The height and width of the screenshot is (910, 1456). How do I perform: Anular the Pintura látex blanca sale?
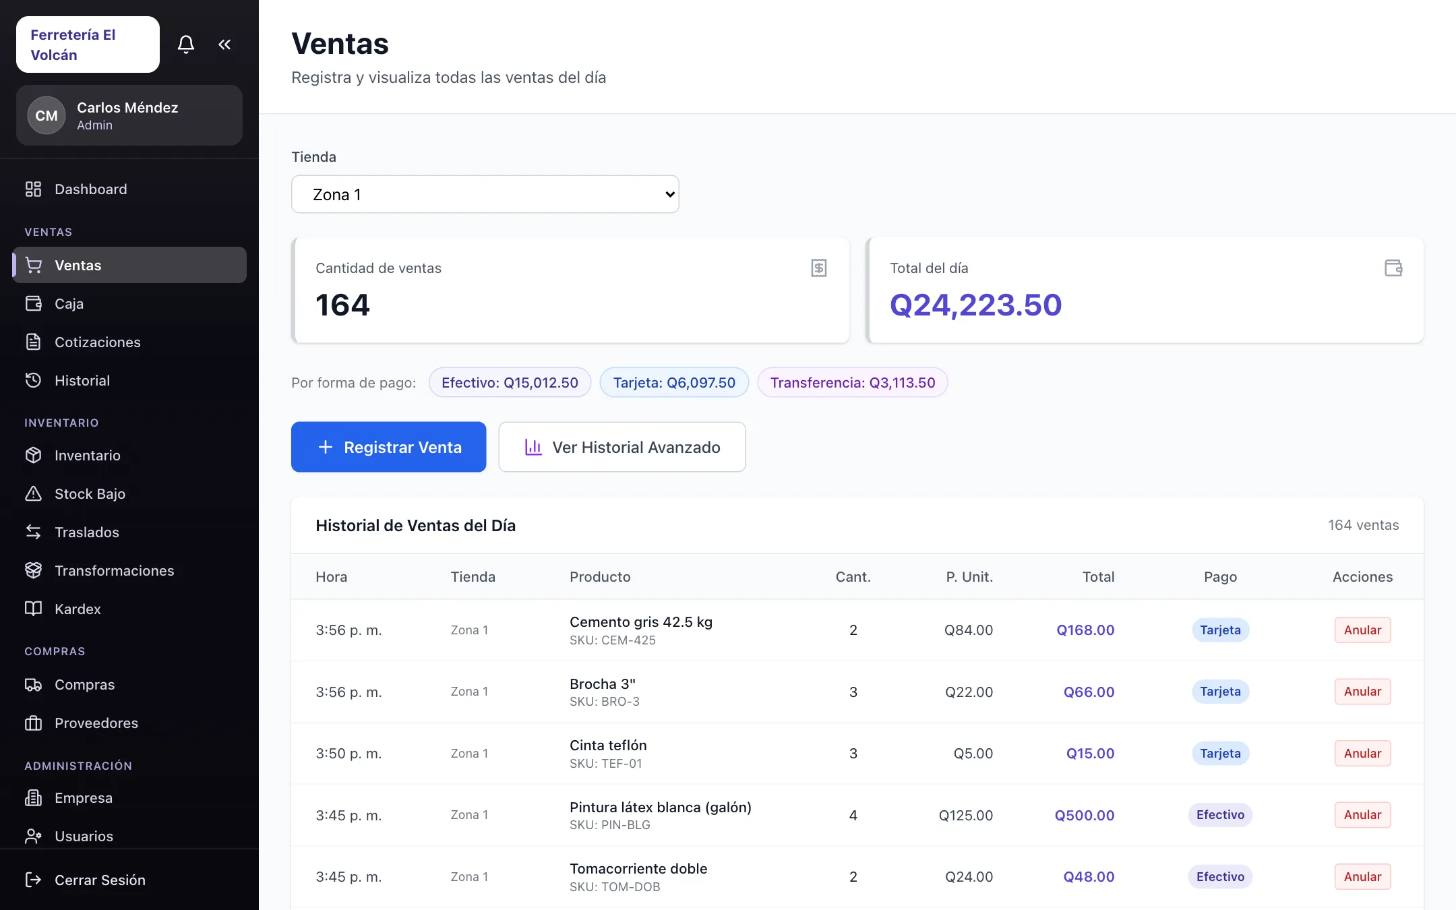pyautogui.click(x=1362, y=815)
